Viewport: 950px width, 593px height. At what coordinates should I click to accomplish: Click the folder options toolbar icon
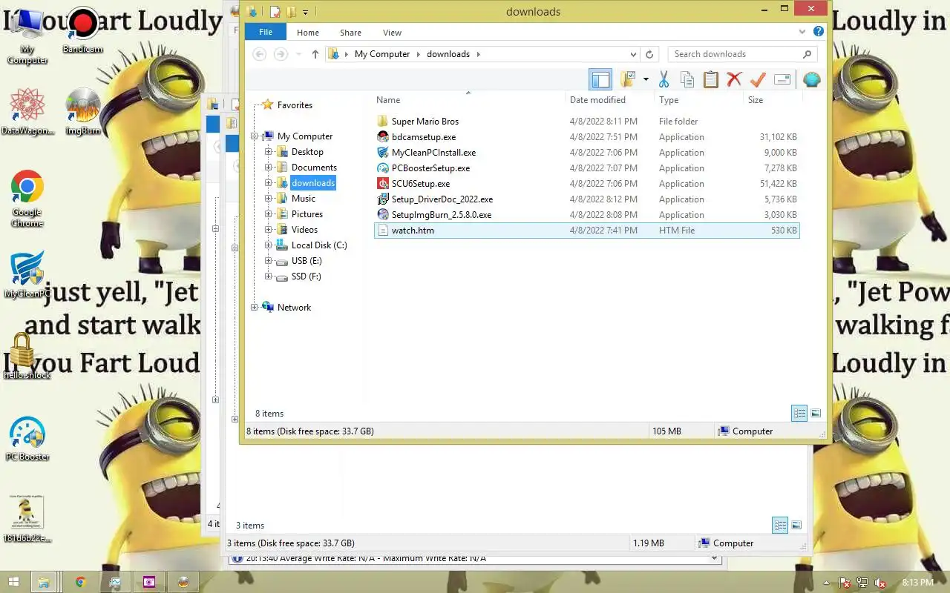tap(628, 79)
